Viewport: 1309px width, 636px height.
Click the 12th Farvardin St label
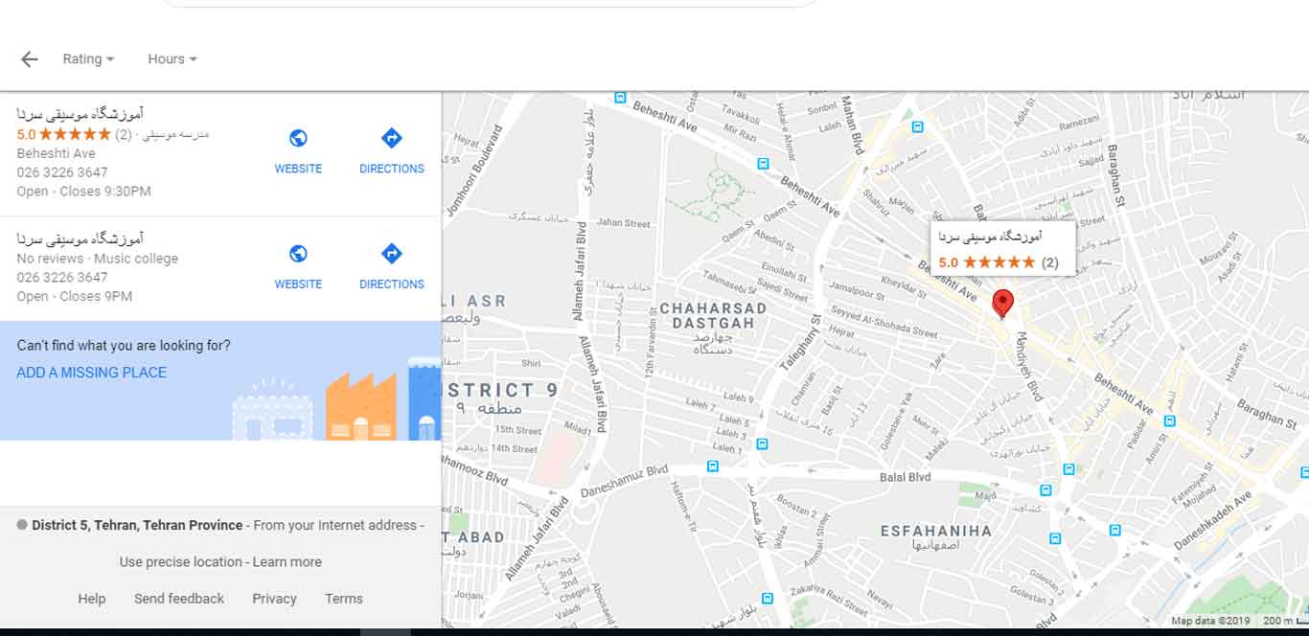click(650, 343)
